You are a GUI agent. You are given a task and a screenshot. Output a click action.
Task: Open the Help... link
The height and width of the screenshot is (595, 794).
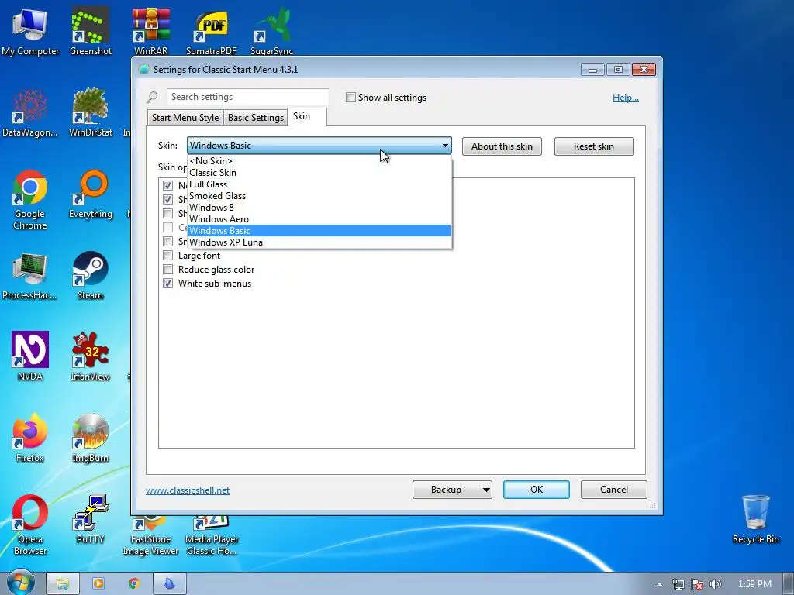(x=626, y=98)
